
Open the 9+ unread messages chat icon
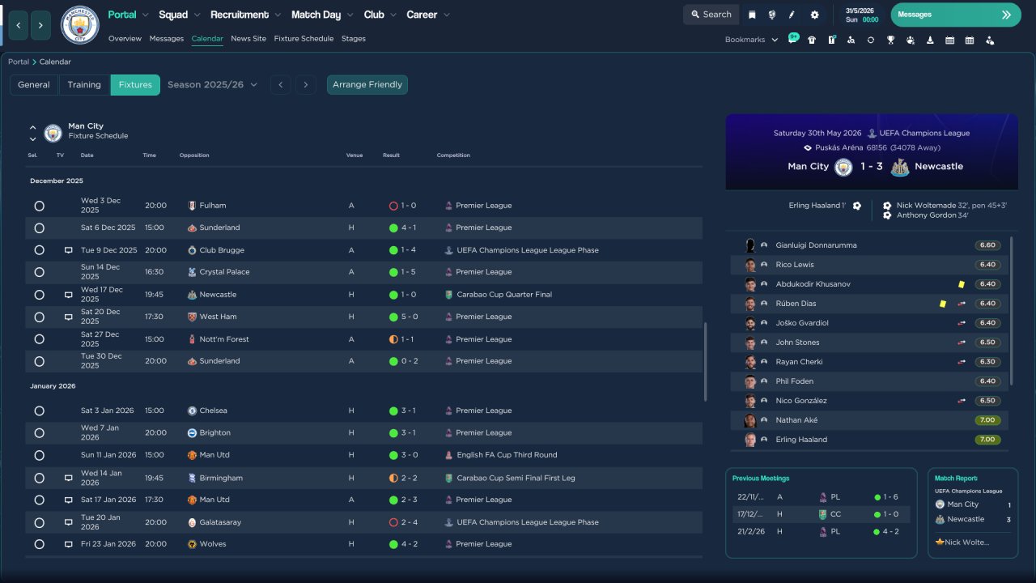(793, 39)
